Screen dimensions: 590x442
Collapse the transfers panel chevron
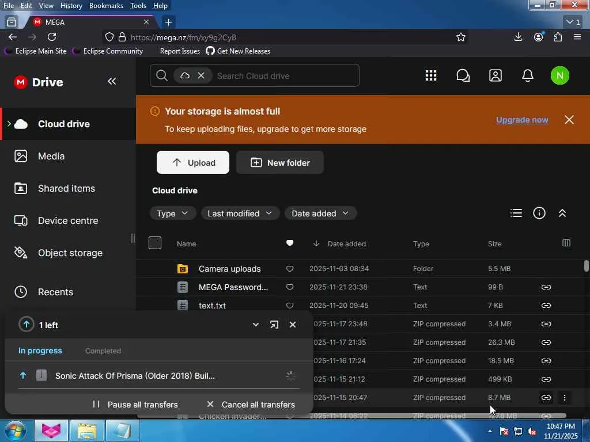255,325
